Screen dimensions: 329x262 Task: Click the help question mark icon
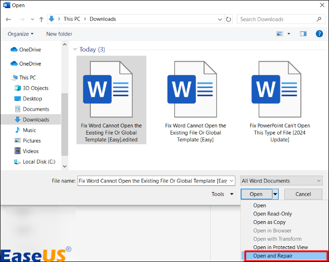[319, 34]
